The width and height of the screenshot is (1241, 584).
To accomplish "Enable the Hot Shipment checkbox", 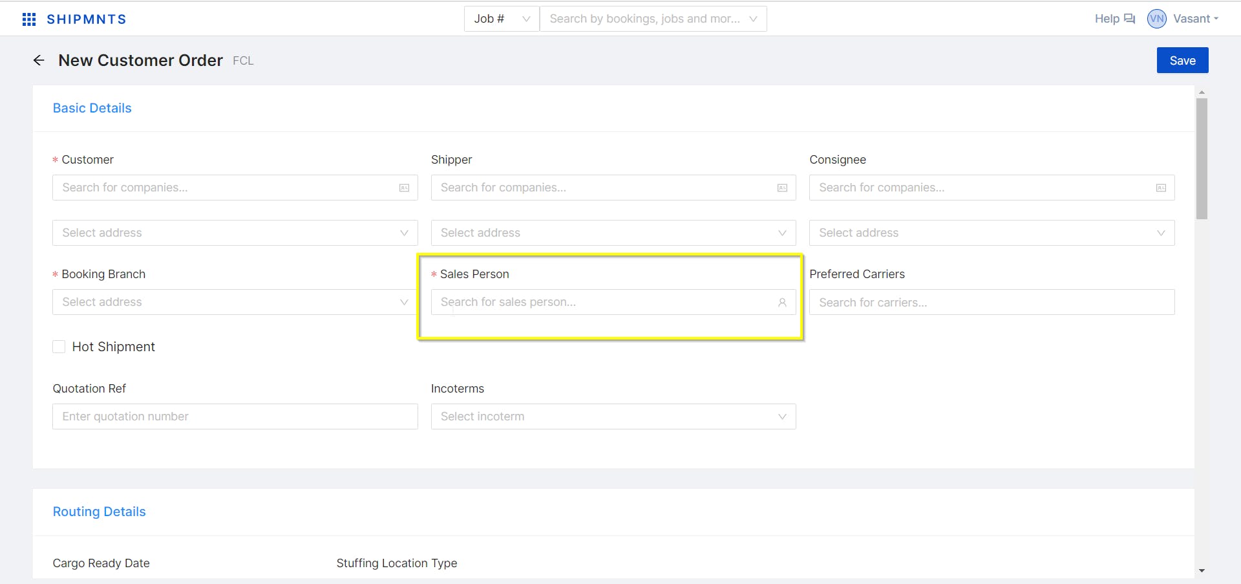I will (59, 347).
